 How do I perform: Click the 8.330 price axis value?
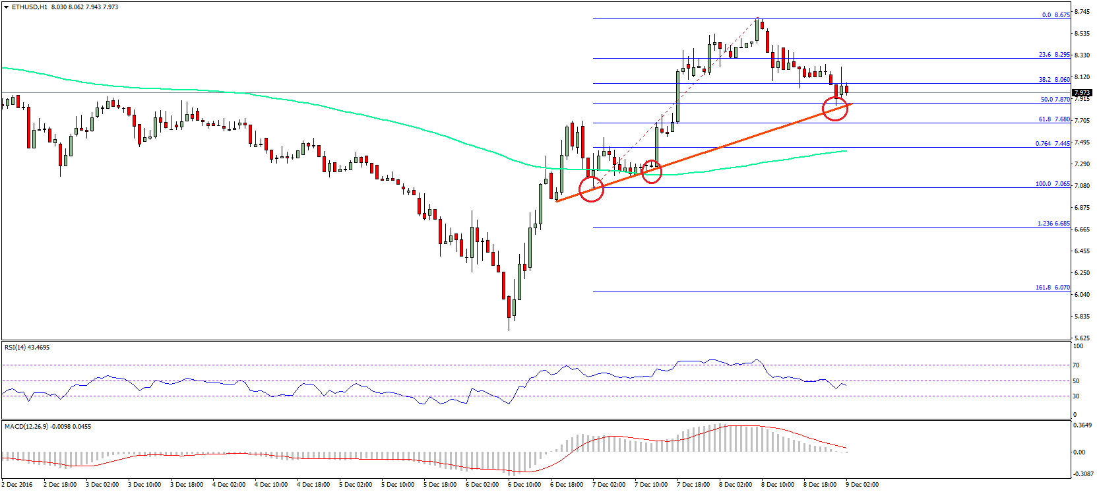click(x=1082, y=55)
